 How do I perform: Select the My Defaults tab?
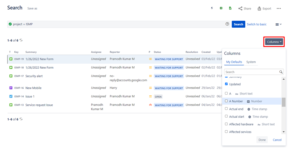[x=234, y=62]
